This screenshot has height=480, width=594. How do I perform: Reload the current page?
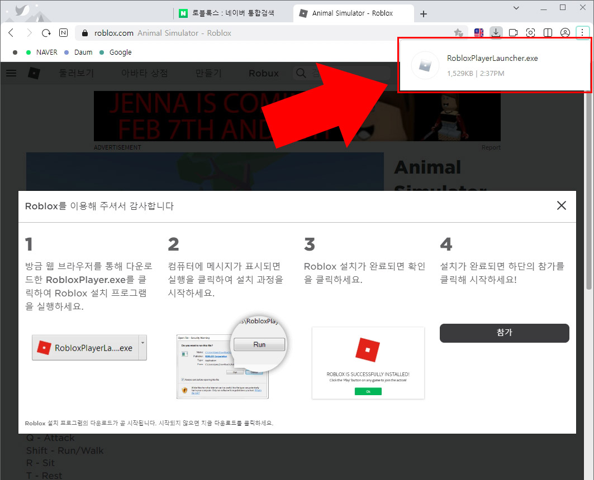point(46,32)
